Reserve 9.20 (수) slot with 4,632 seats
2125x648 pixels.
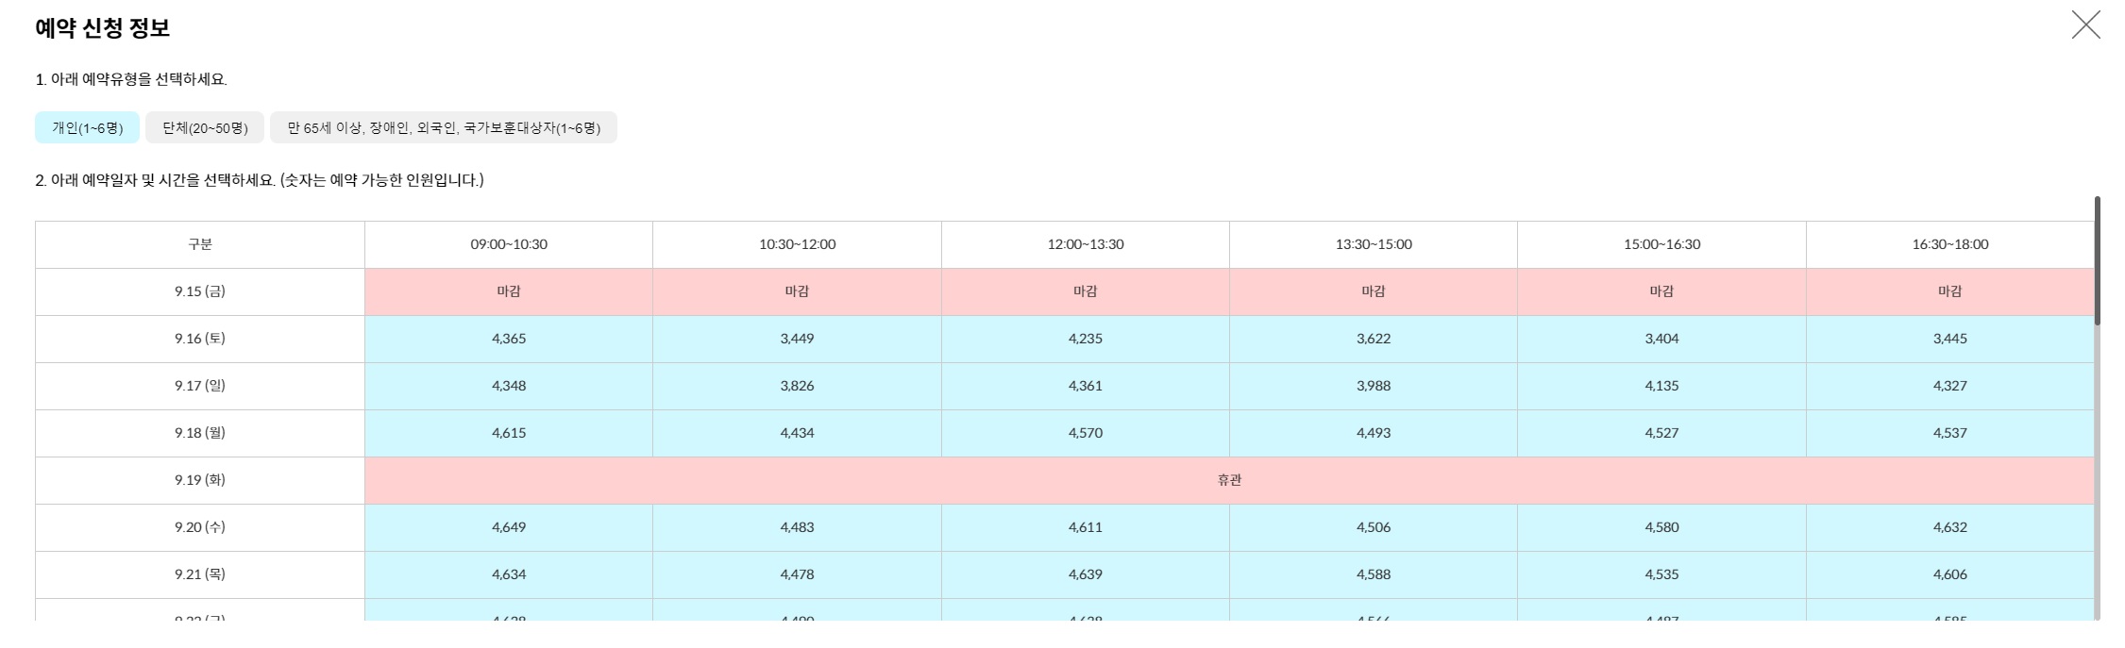pos(1950,527)
